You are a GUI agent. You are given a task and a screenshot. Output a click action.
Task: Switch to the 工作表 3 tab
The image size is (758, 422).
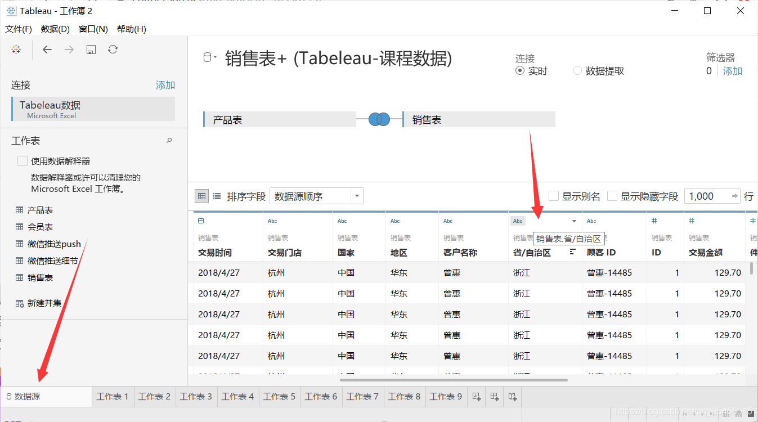point(196,397)
